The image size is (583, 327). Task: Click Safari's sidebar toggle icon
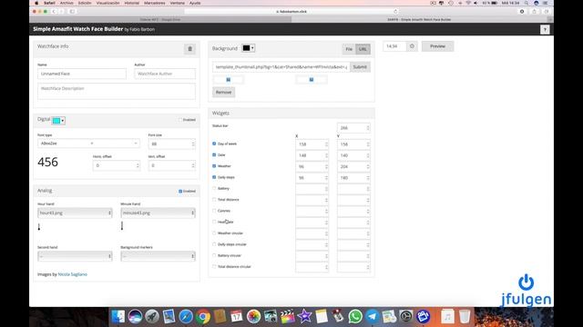(72, 12)
